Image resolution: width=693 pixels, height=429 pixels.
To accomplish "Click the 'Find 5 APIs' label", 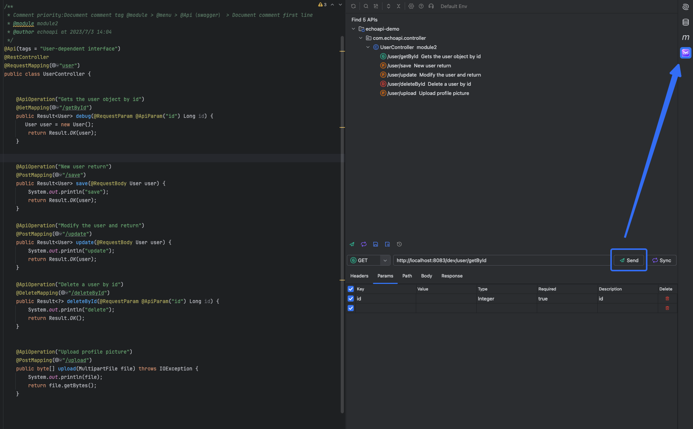I will pos(364,20).
